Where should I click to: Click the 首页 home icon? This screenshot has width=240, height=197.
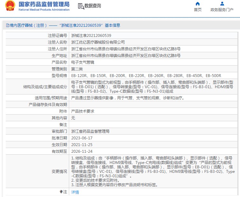[198, 4]
